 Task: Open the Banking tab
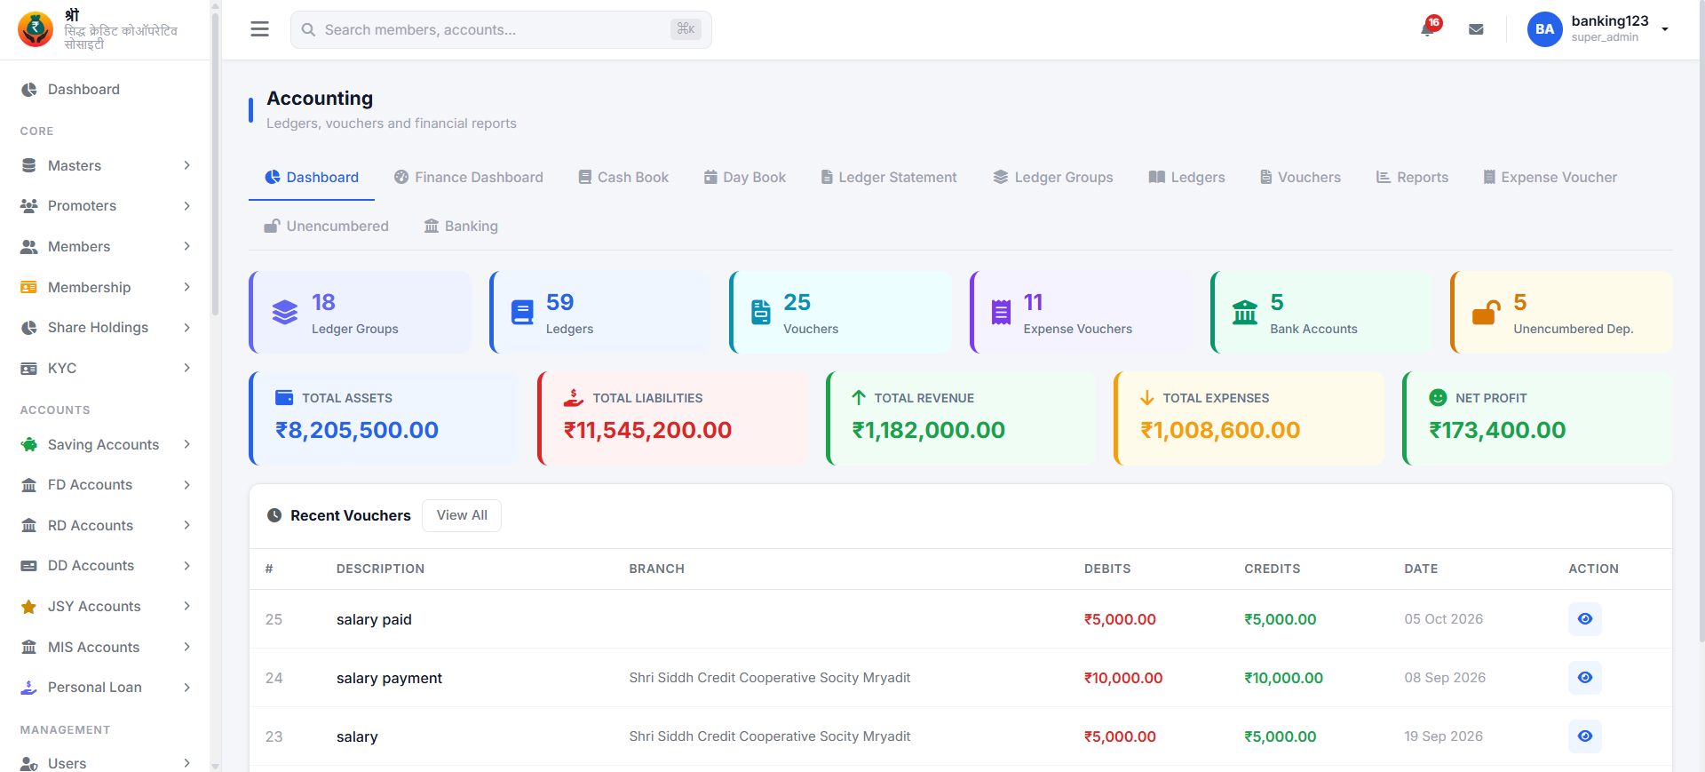pyautogui.click(x=461, y=226)
